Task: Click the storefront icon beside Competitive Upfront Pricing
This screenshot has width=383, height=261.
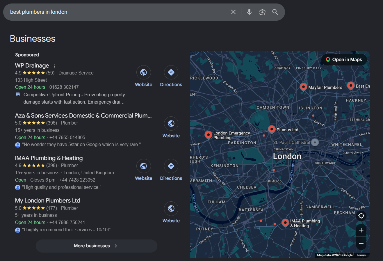Action: coord(18,95)
